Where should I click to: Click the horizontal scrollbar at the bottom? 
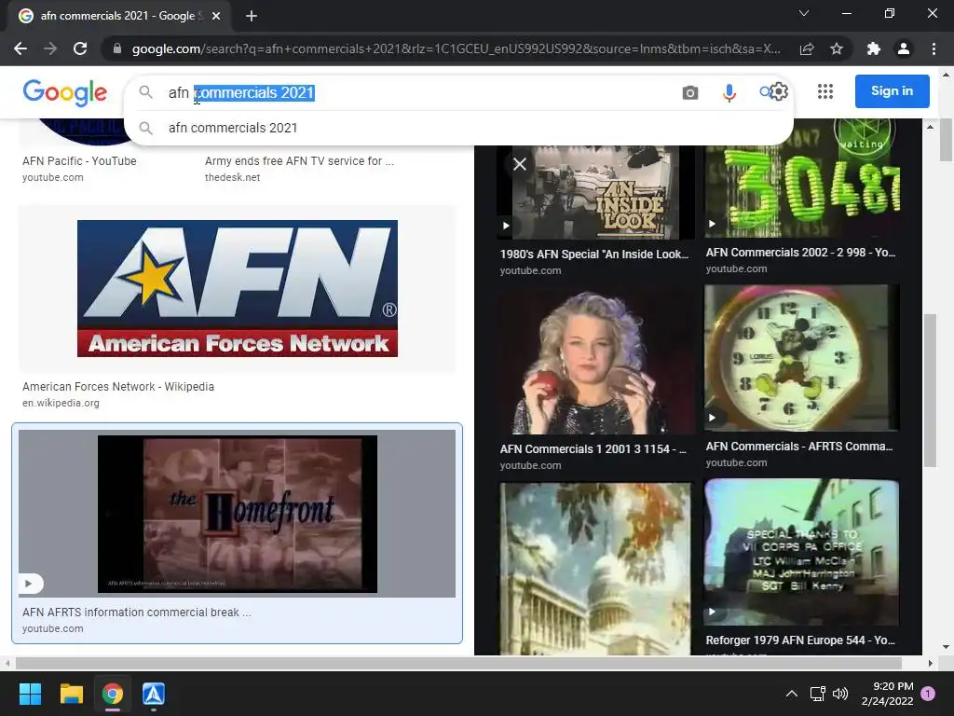pos(458,663)
